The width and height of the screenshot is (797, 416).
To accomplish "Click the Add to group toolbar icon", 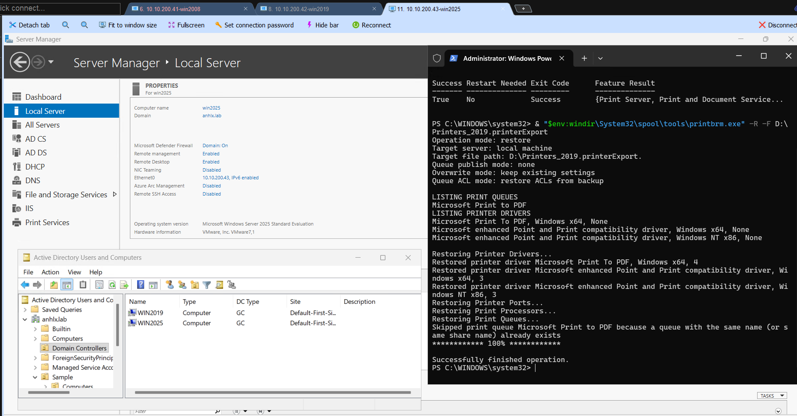I will [232, 285].
